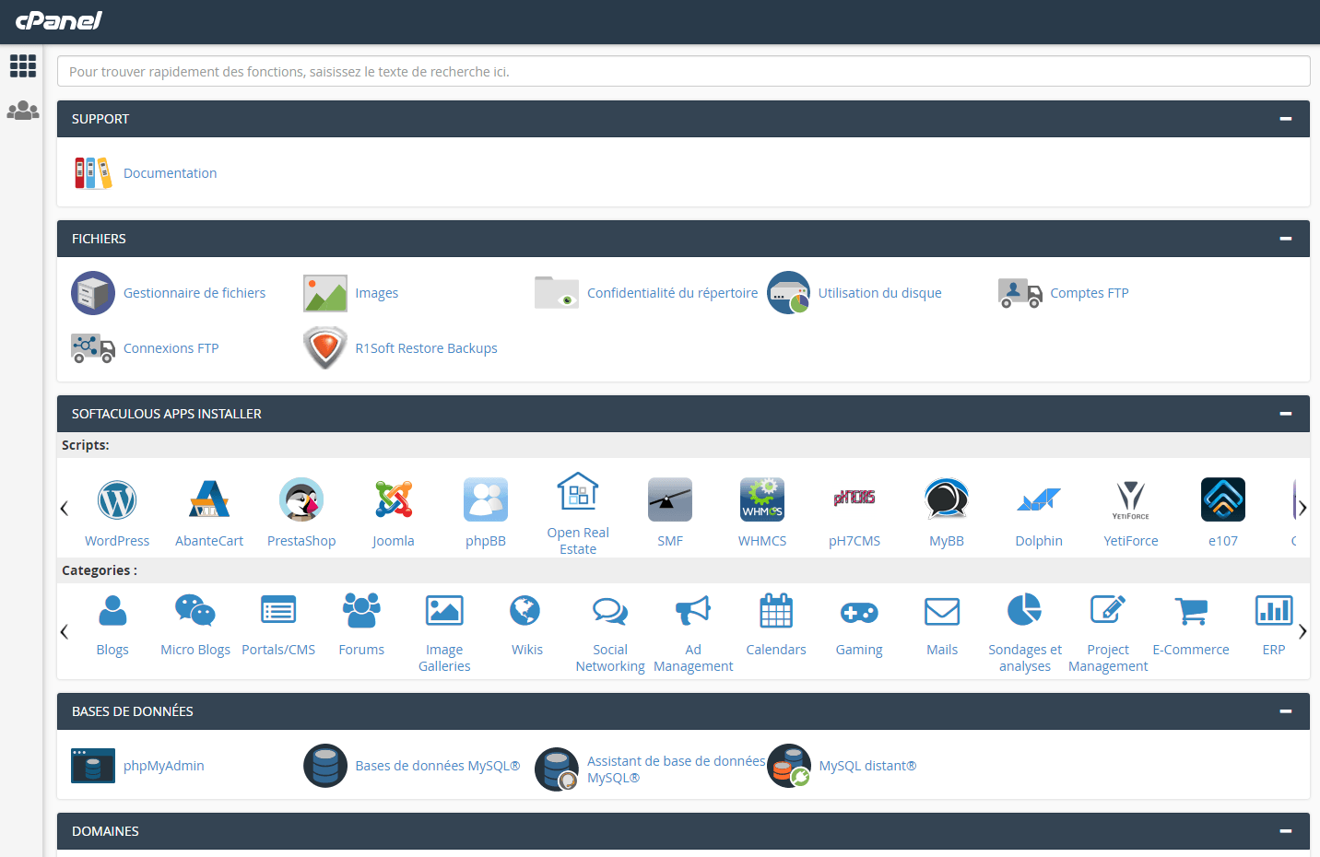Click the Utilisation du disque icon
Viewport: 1320px width, 857px height.
click(x=789, y=293)
